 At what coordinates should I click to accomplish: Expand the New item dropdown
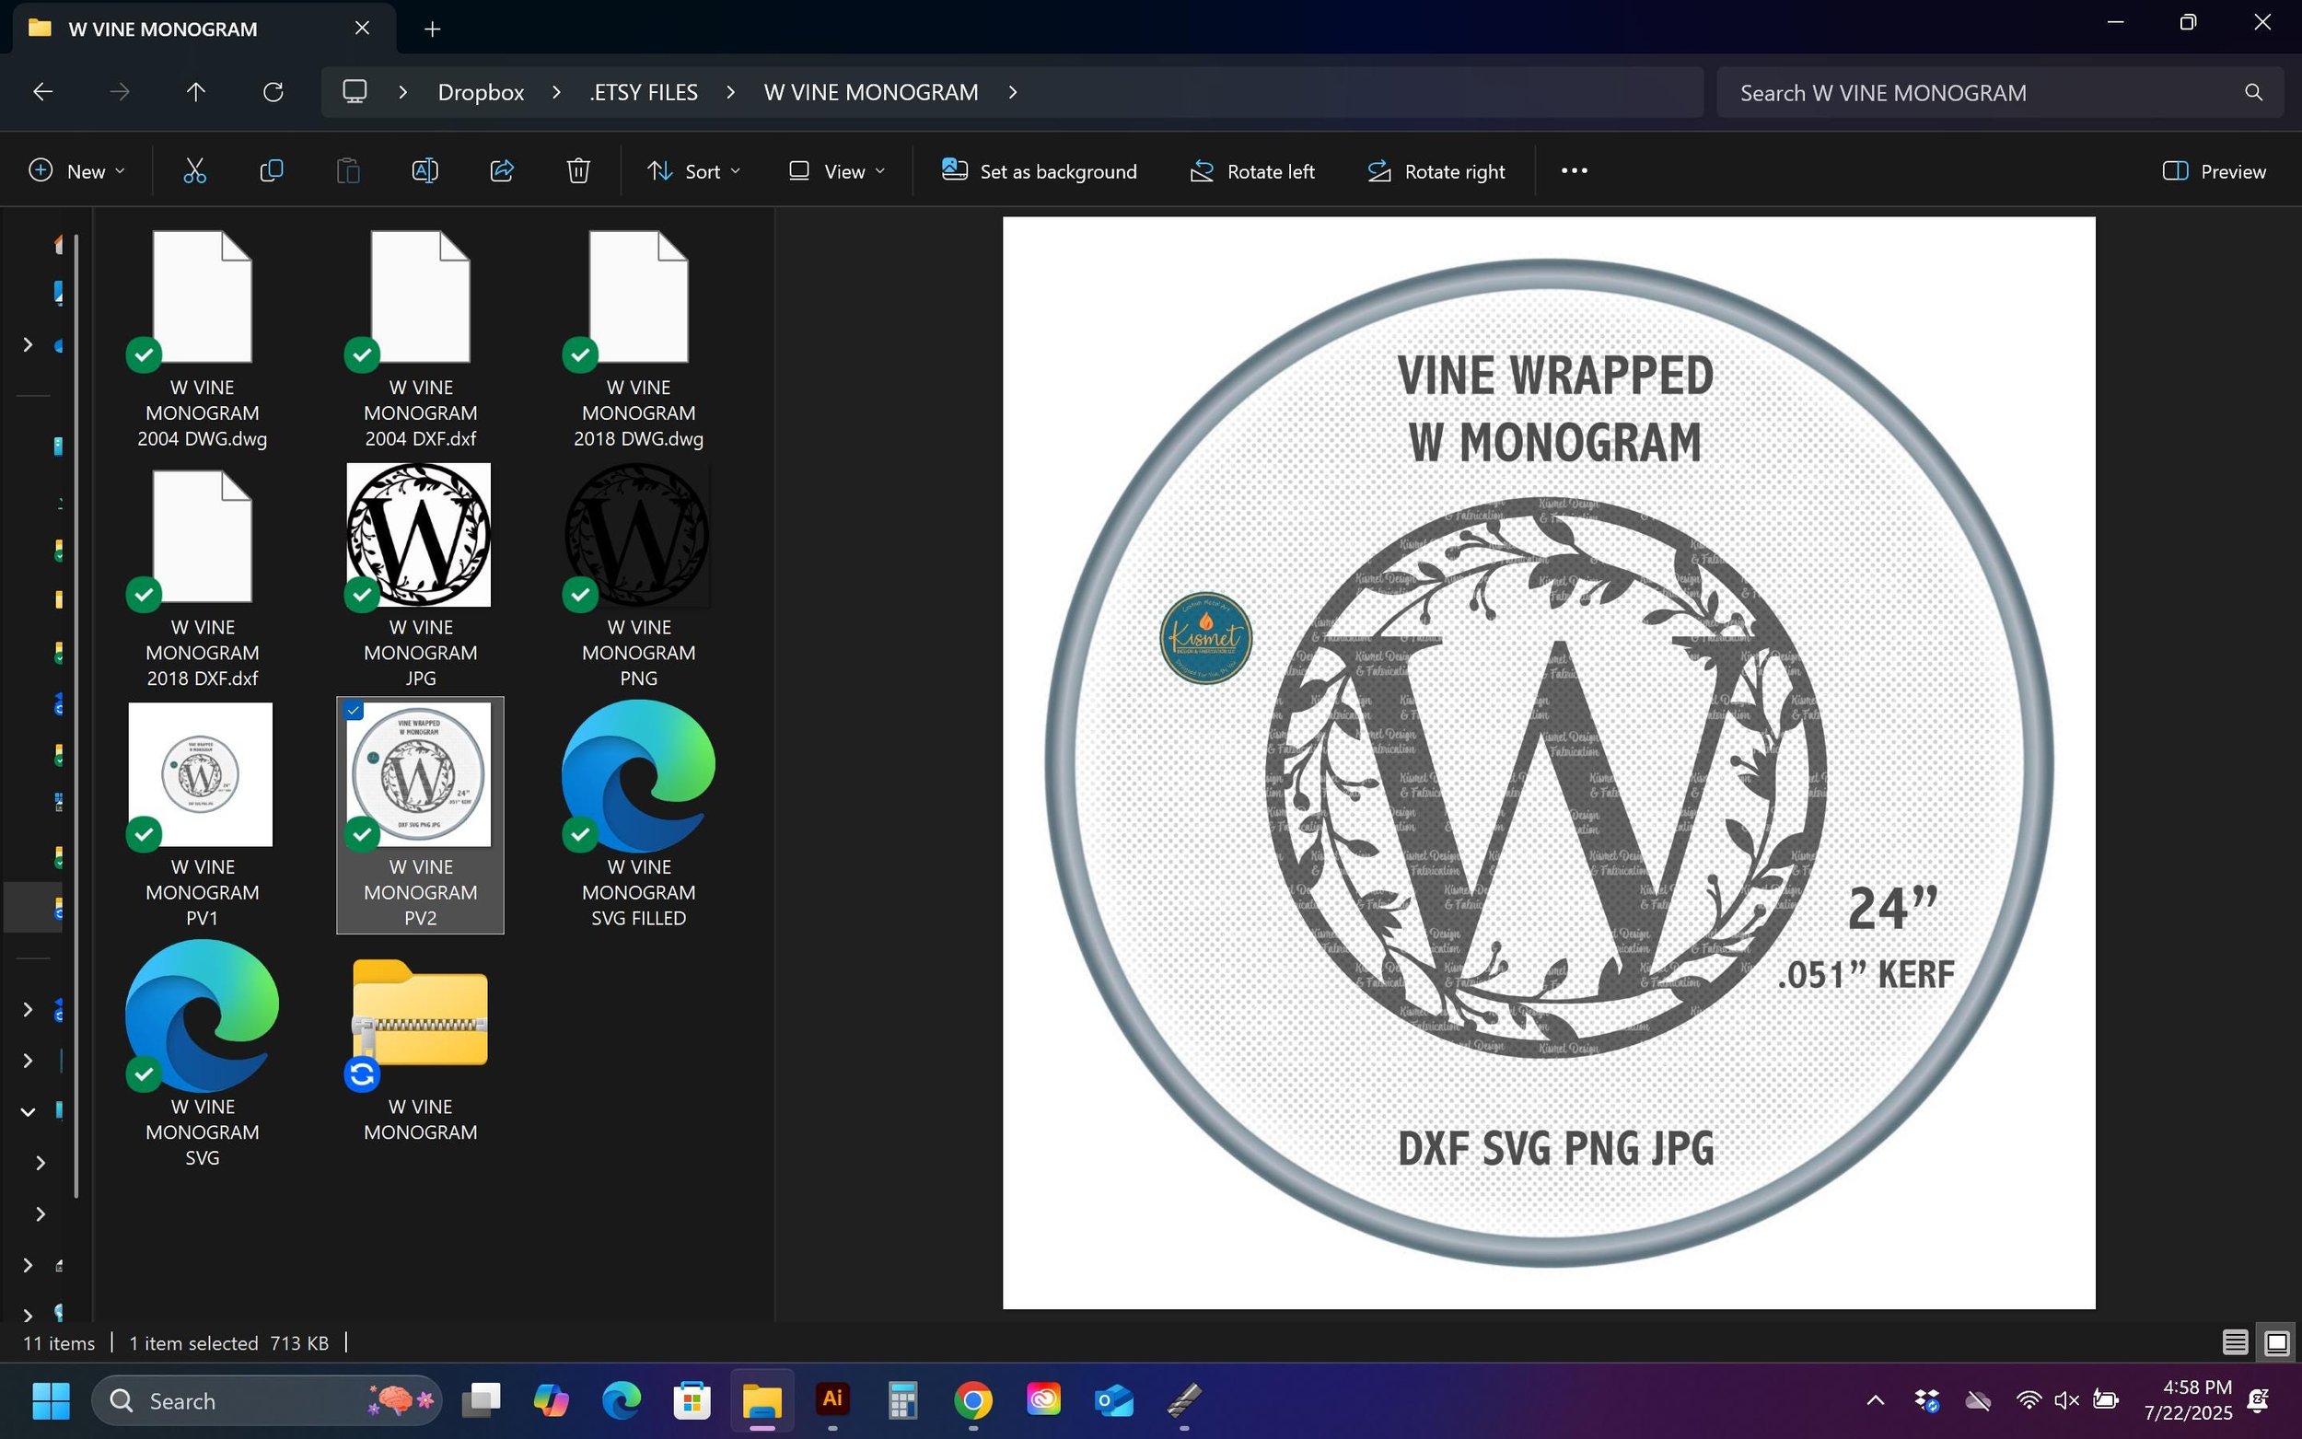pos(77,171)
